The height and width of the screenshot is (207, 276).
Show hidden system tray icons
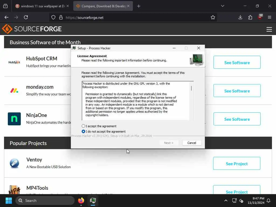tap(226, 201)
